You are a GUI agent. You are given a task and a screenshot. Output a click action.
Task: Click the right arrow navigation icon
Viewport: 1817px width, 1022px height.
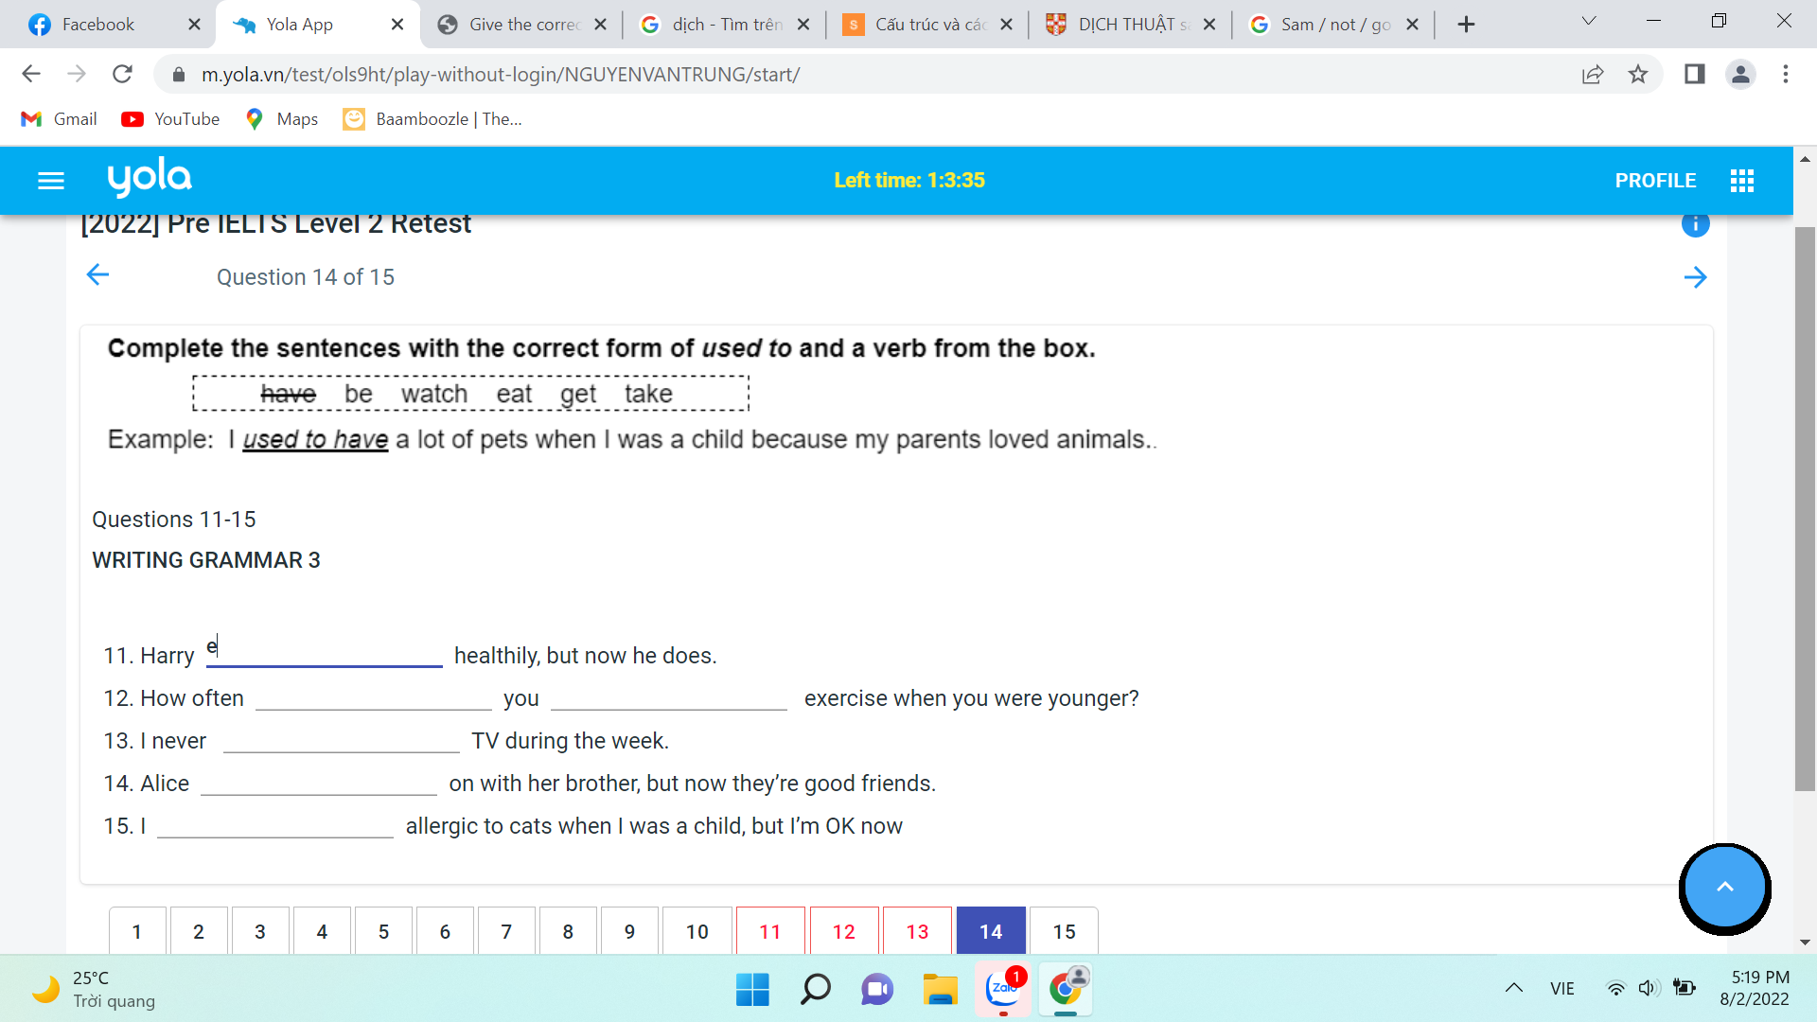tap(1700, 277)
